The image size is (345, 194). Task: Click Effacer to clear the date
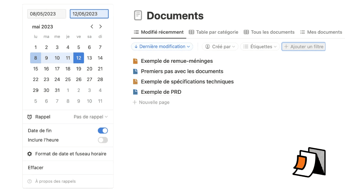[x=36, y=168]
